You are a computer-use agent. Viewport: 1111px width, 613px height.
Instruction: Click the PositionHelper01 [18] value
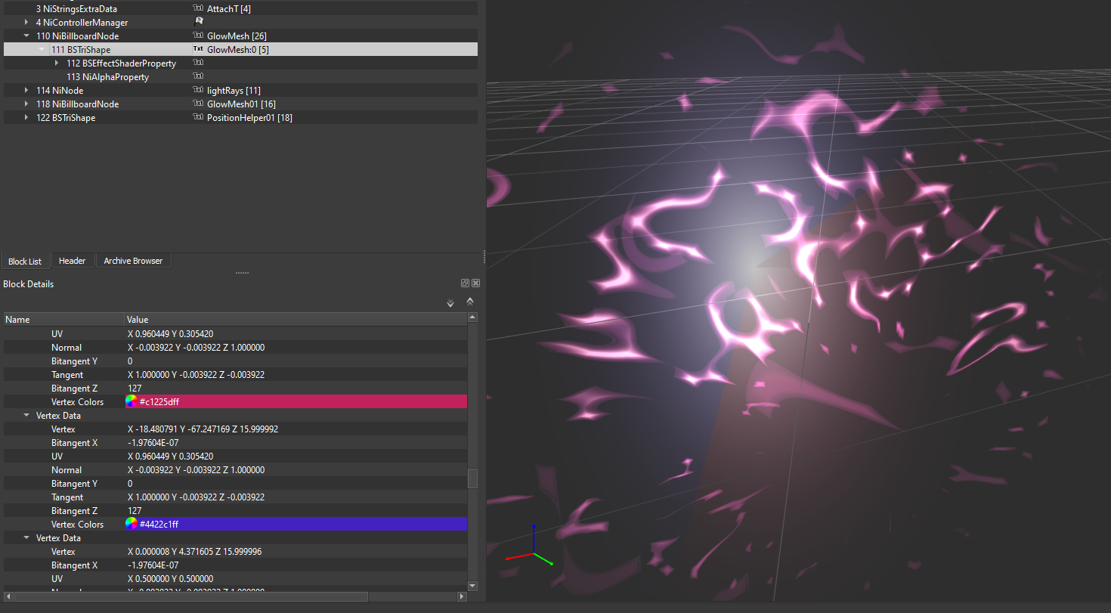(249, 117)
